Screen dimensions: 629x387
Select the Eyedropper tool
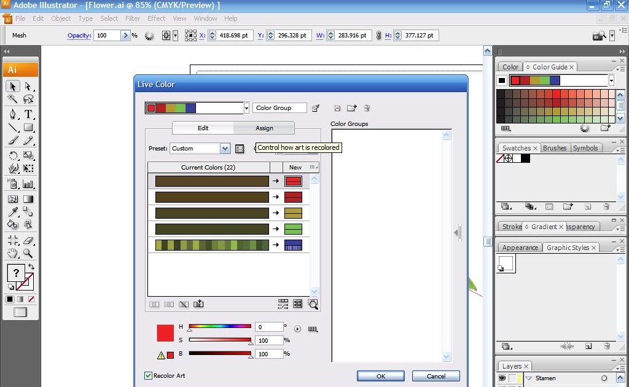click(12, 212)
